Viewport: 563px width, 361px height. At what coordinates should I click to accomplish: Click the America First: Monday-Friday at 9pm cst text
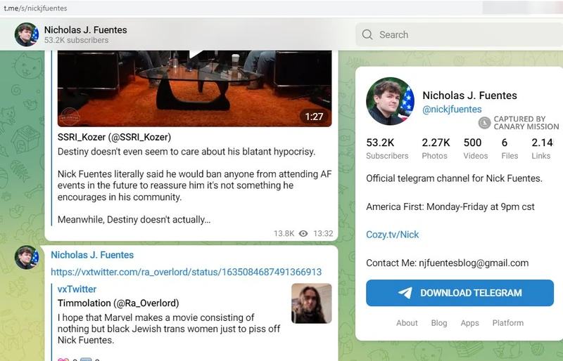(x=450, y=206)
